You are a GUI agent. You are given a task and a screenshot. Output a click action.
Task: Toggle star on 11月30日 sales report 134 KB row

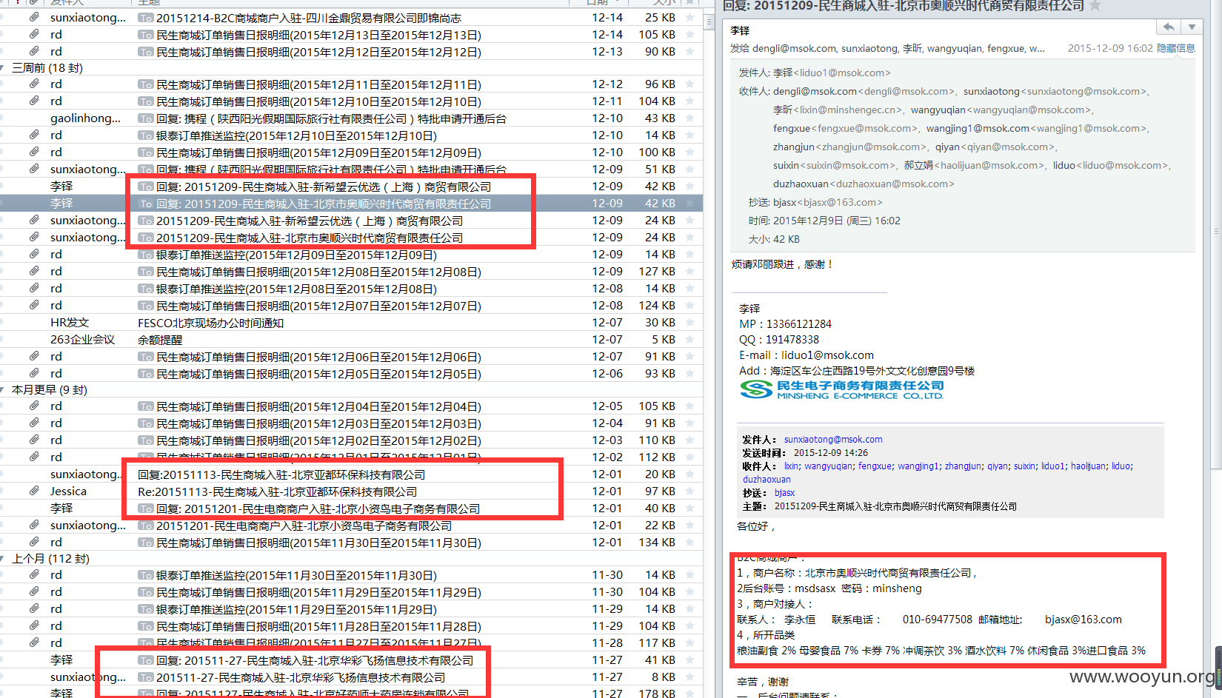point(690,542)
